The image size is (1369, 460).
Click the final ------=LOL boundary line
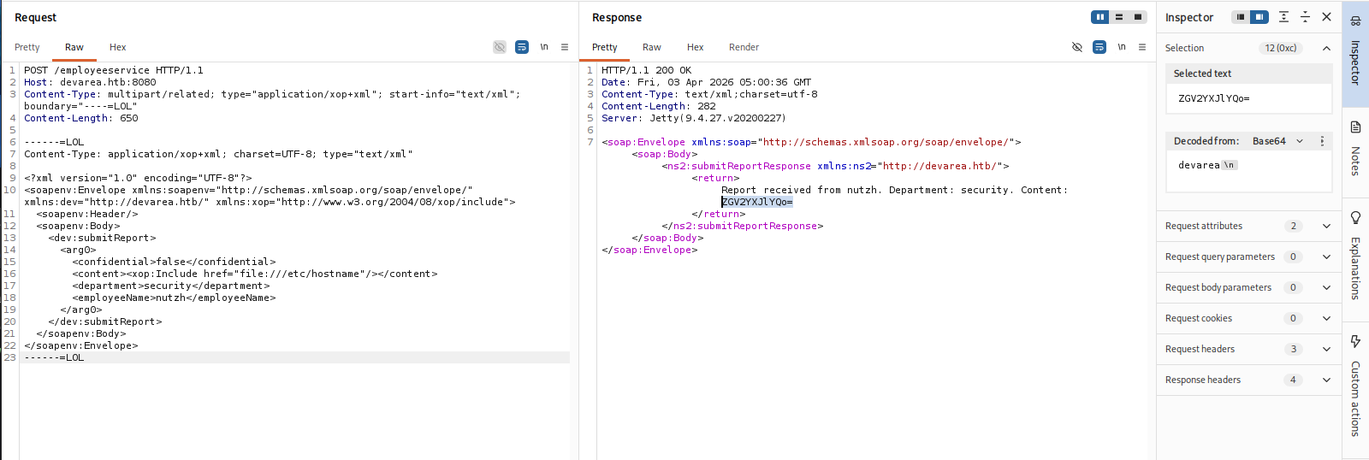pos(54,357)
